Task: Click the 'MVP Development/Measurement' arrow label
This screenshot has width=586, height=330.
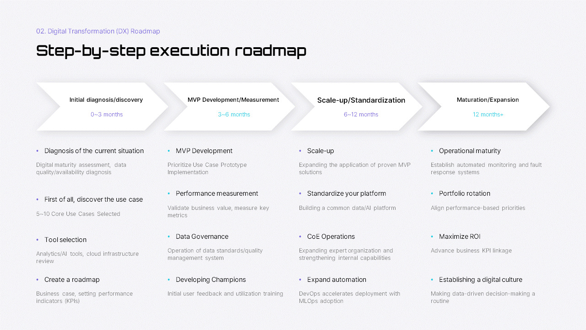Action: pos(233,100)
